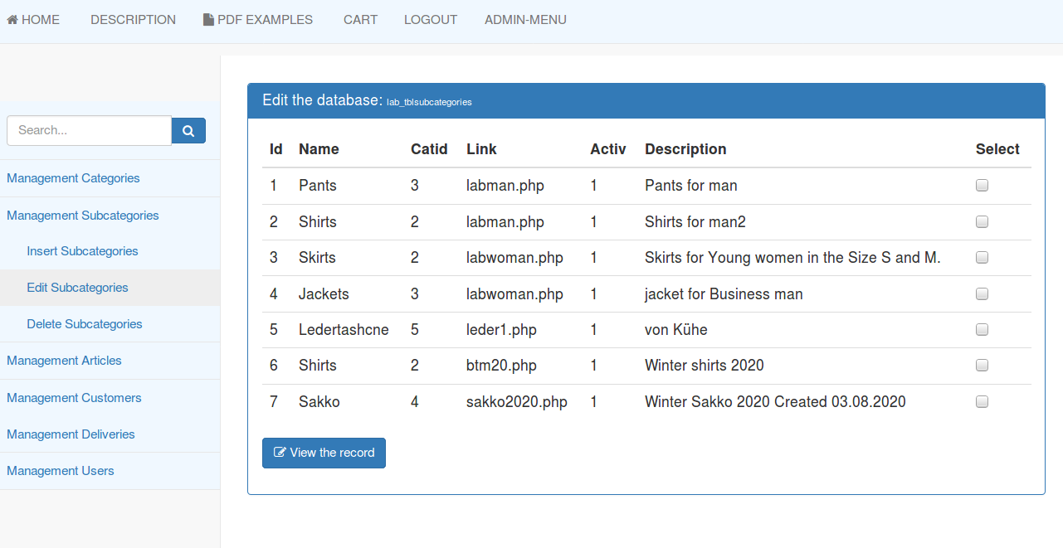Click the Skirts for Young women description
Viewport: 1063px width, 548px height.
point(792,258)
